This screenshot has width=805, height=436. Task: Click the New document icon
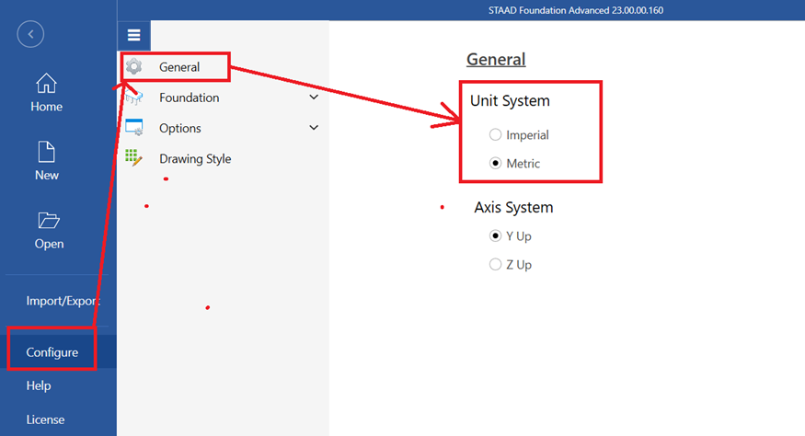point(46,152)
